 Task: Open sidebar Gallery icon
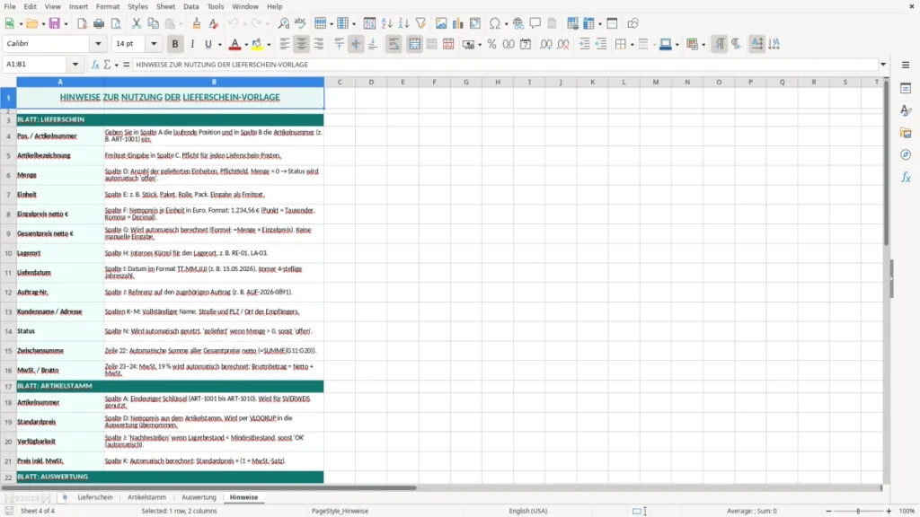906,133
